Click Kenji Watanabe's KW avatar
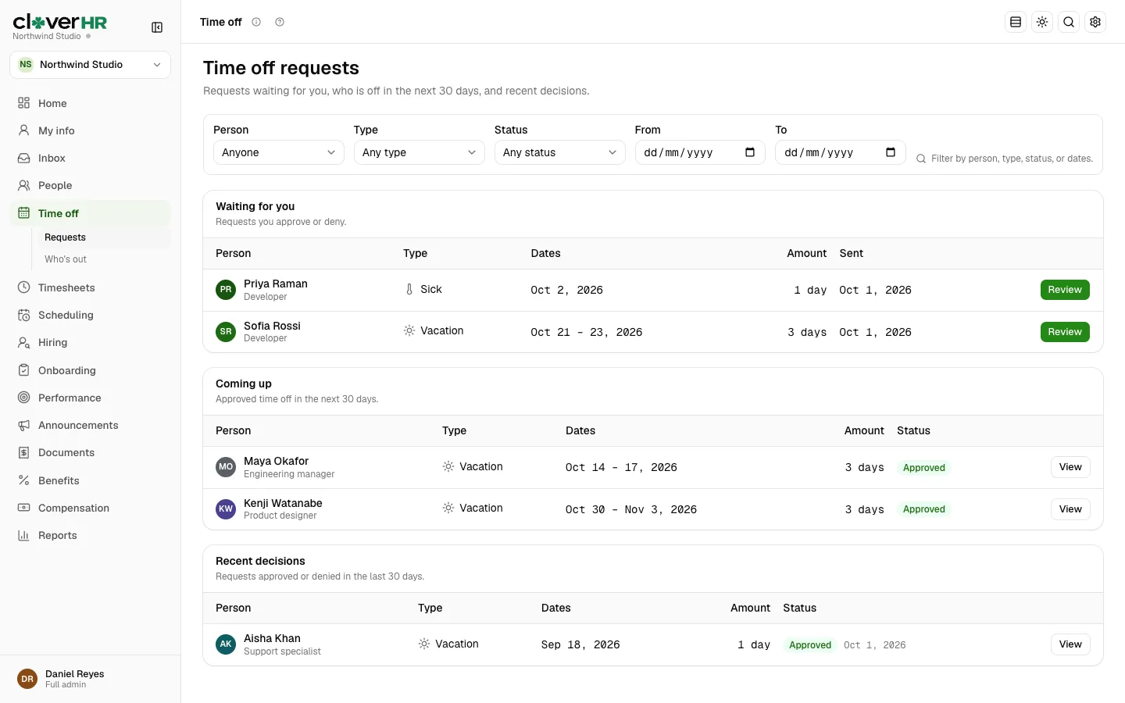Viewport: 1125px width, 703px height. click(226, 509)
